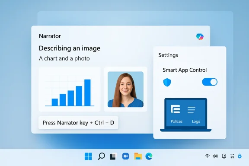Click the four-dot scan tray icon
Screen dimensions: 249x166
coord(232,156)
